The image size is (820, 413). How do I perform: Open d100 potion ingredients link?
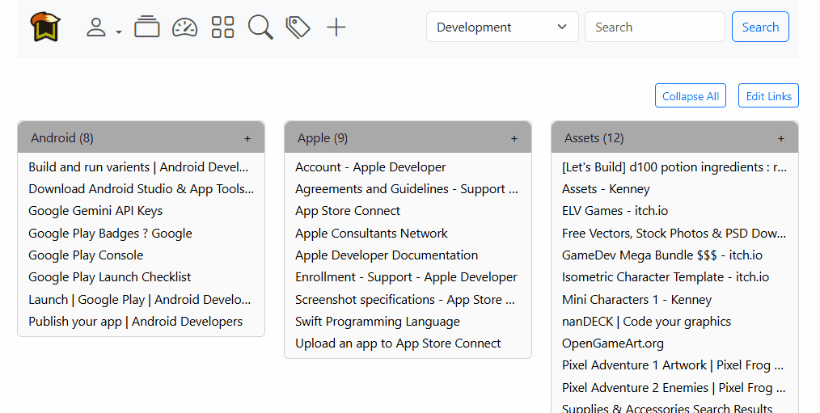674,167
